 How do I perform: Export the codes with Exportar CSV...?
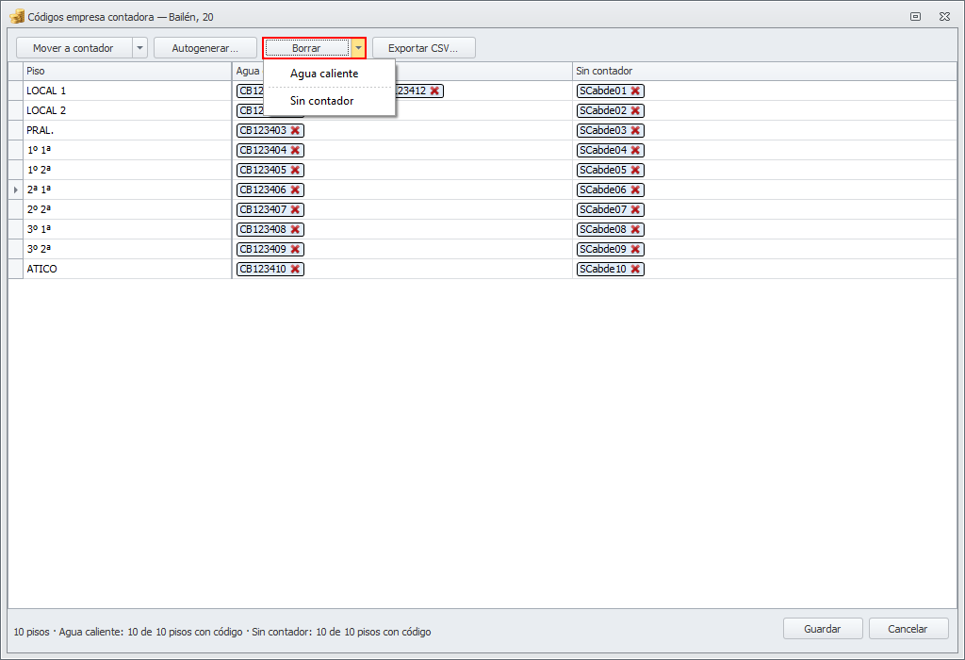pyautogui.click(x=423, y=48)
